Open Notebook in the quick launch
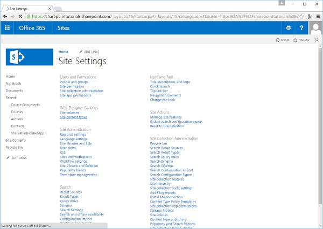This screenshot has width=323, height=229. pos(13,84)
